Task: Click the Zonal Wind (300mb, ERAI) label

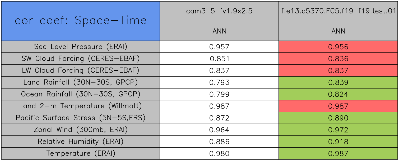Action: [81, 130]
